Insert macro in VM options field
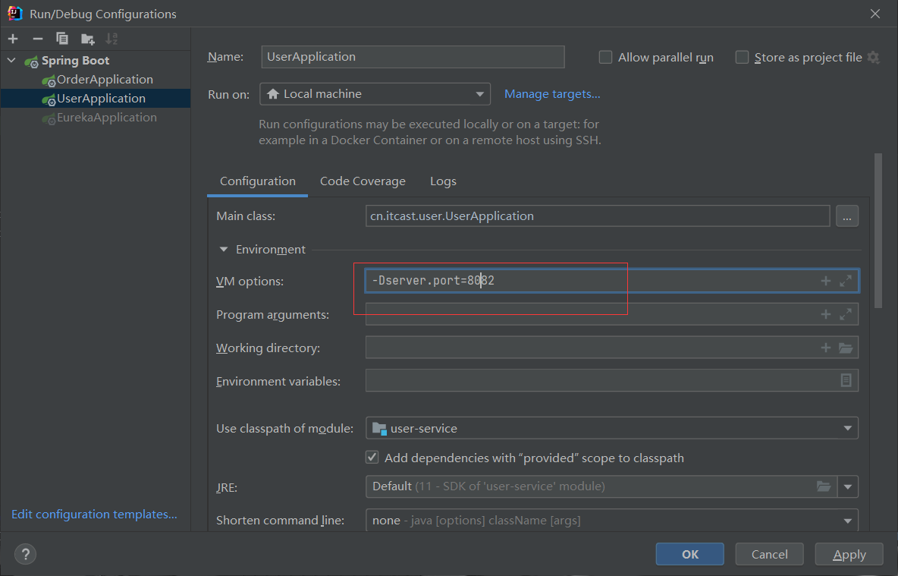 (x=825, y=281)
